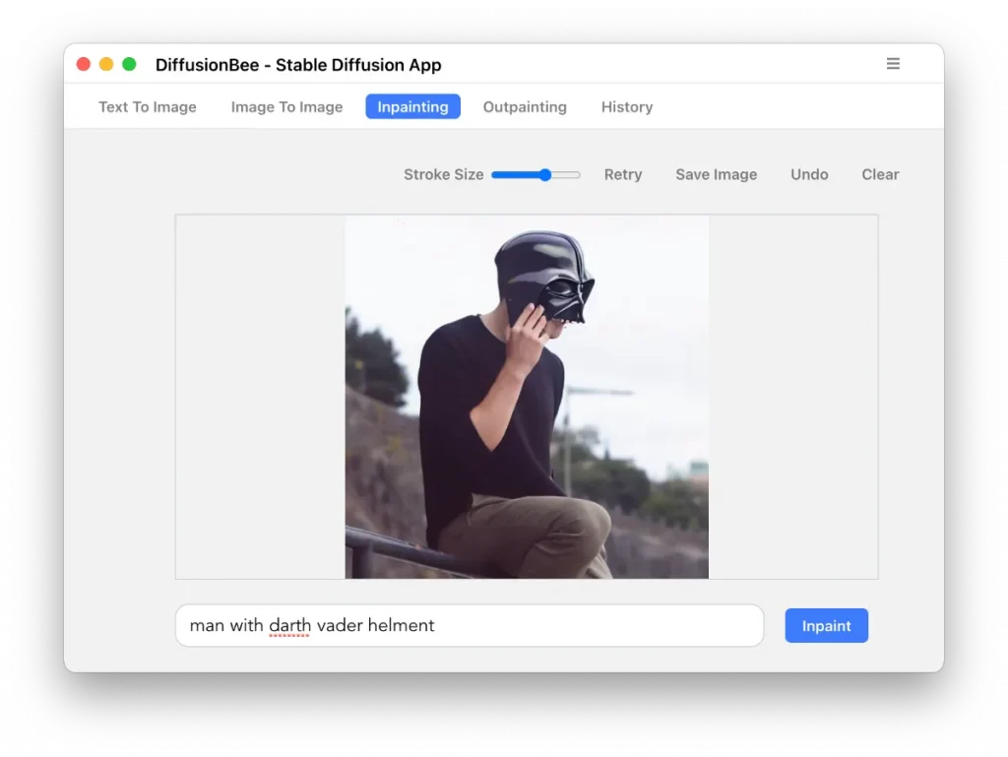Select the Inpainting tab
The width and height of the screenshot is (1008, 757).
[412, 107]
